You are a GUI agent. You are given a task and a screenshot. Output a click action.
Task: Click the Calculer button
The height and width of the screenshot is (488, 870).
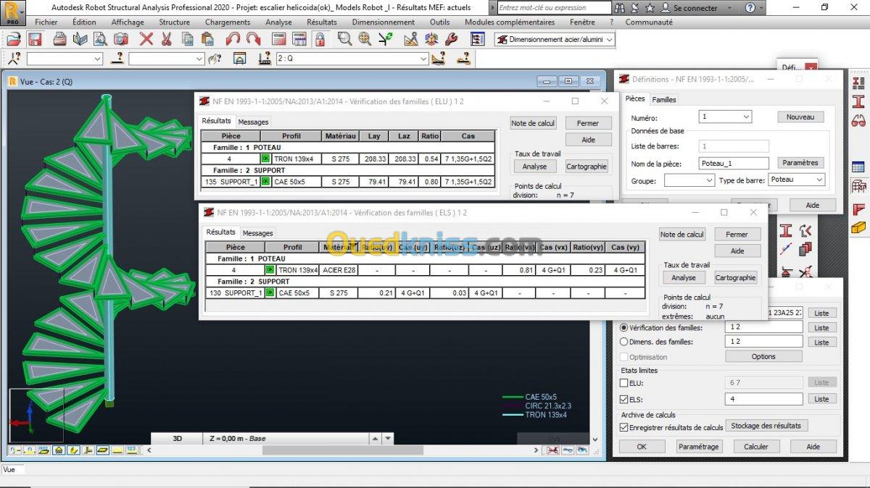tap(756, 447)
